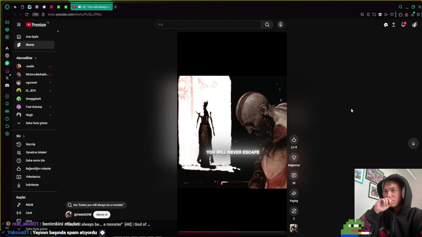This screenshot has width=422, height=237.
Task: Open Canlı live section
Action: (34, 213)
